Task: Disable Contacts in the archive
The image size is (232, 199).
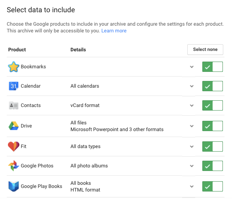Action: tap(213, 105)
